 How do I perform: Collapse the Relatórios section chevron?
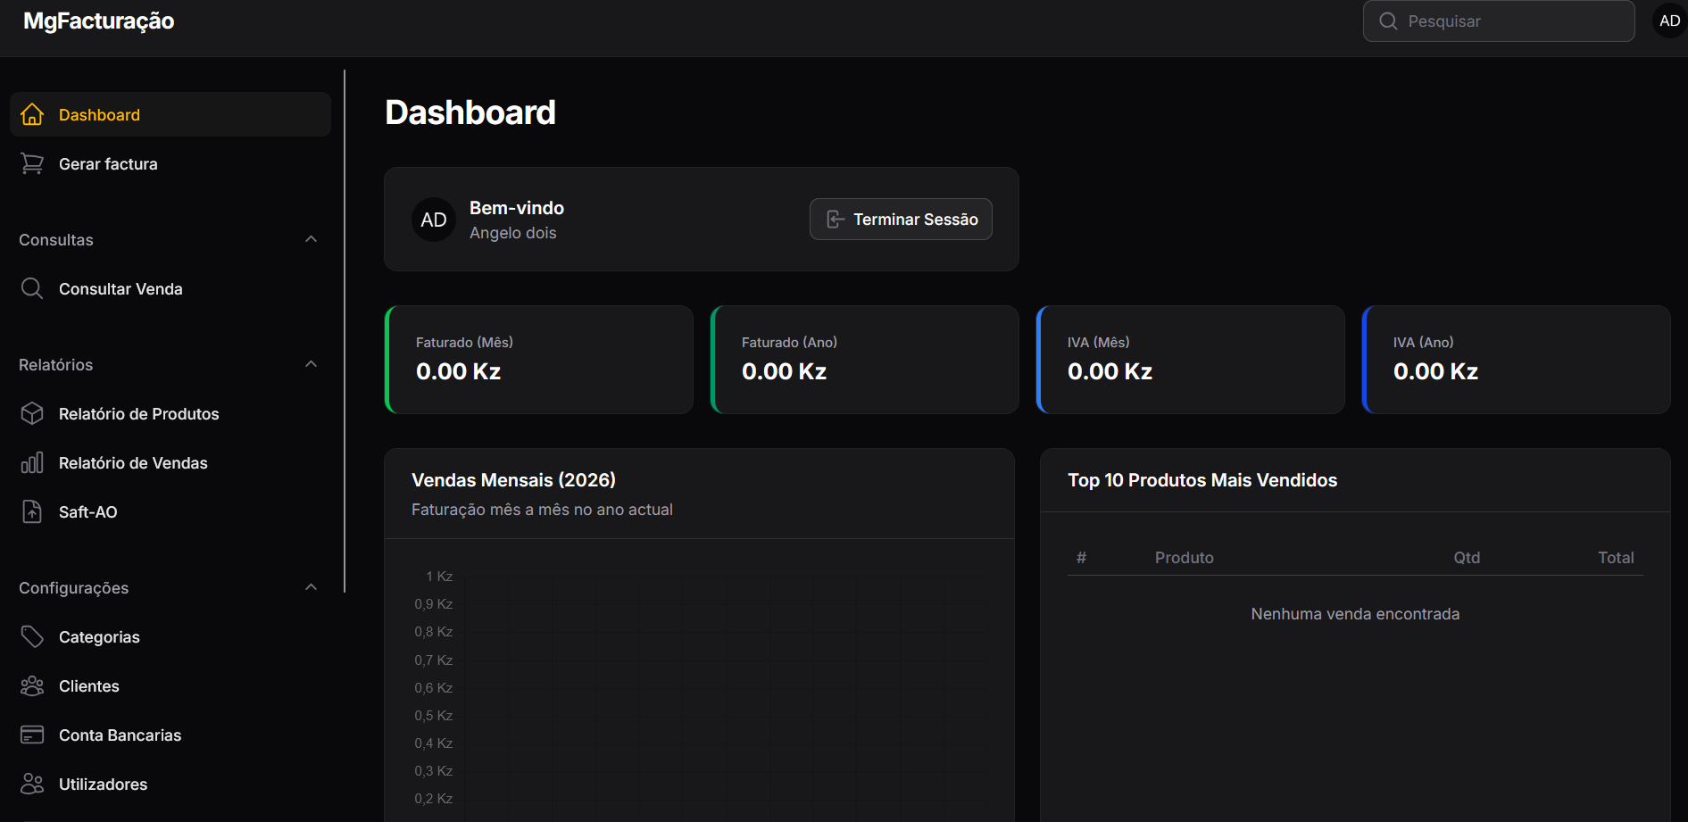point(311,364)
